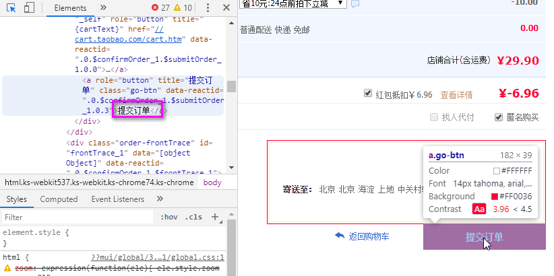The width and height of the screenshot is (554, 276).
Task: Click the #FF0036 background color swatch
Action: tap(494, 197)
